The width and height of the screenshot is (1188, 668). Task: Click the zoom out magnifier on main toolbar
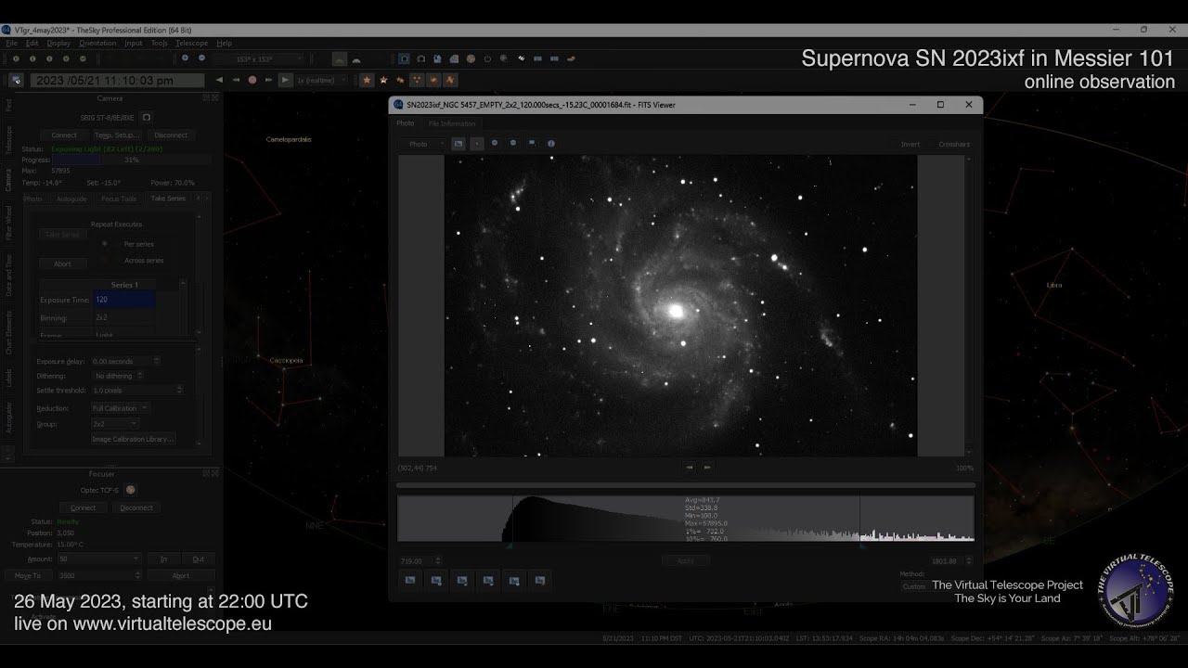point(201,58)
